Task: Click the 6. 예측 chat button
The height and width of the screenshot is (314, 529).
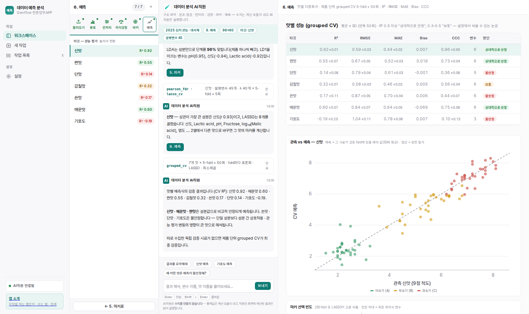Action: coord(175,146)
